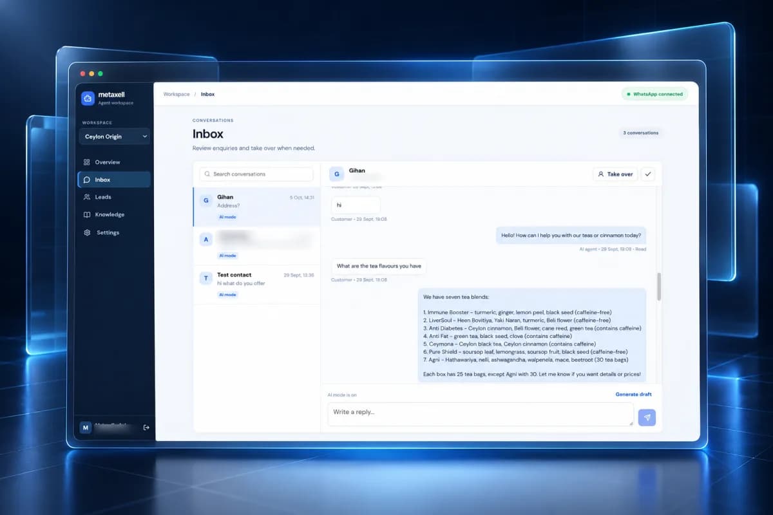Click the Inbox breadcrumb
Viewport: 773px width, 515px height.
coord(207,94)
